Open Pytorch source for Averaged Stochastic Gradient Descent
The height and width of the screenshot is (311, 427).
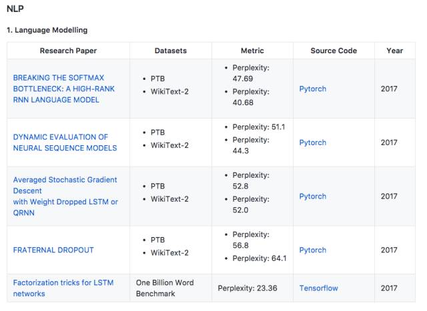coord(313,196)
